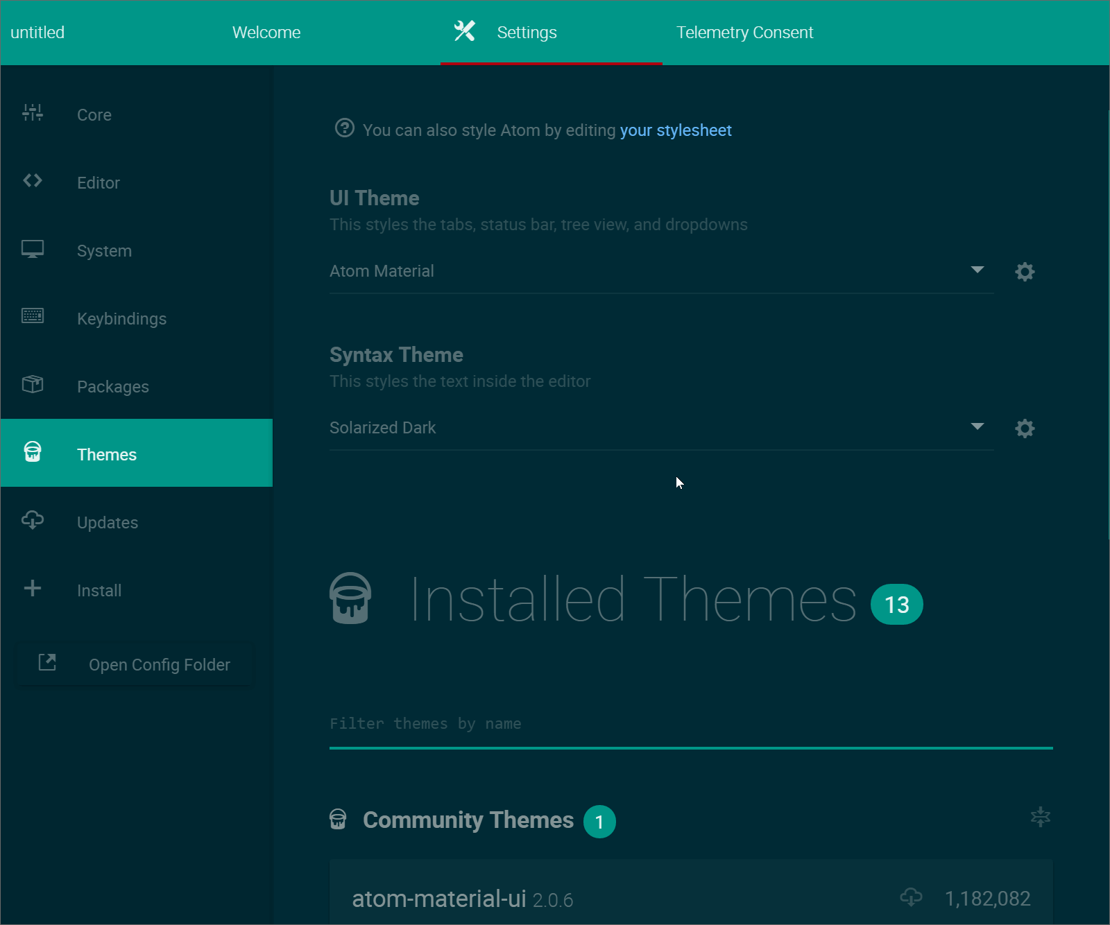Screen dimensions: 1110x925
Task: Select the Themes panel
Action: point(137,453)
